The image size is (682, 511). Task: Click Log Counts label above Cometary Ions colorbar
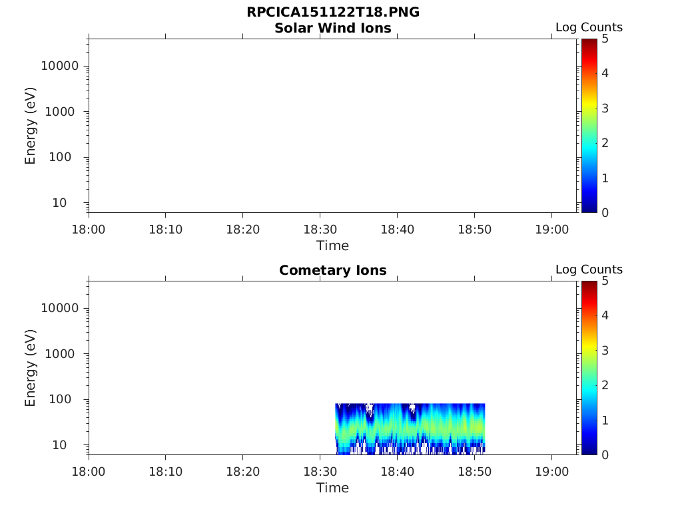pyautogui.click(x=589, y=269)
